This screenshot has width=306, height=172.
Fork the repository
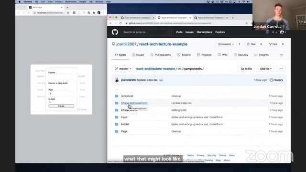click(x=273, y=44)
